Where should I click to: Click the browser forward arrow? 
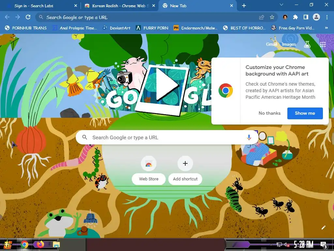point(18,17)
